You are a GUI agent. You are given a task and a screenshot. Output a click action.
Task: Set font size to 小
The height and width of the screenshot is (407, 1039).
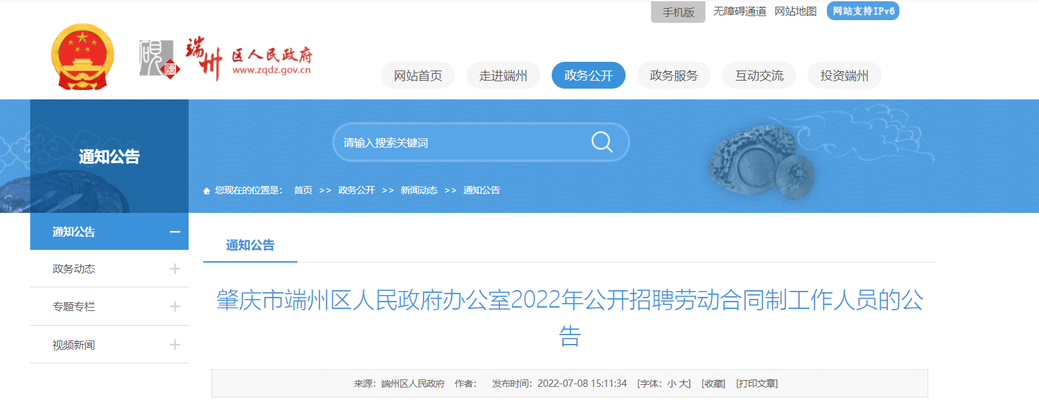pos(671,384)
